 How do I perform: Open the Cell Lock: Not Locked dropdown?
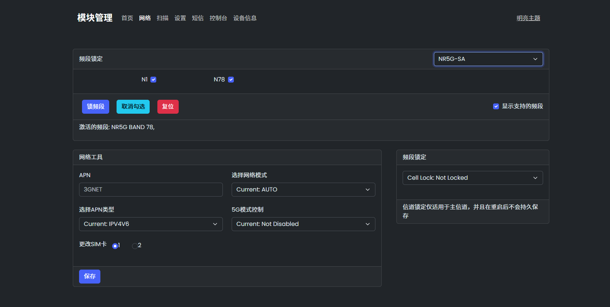(472, 178)
